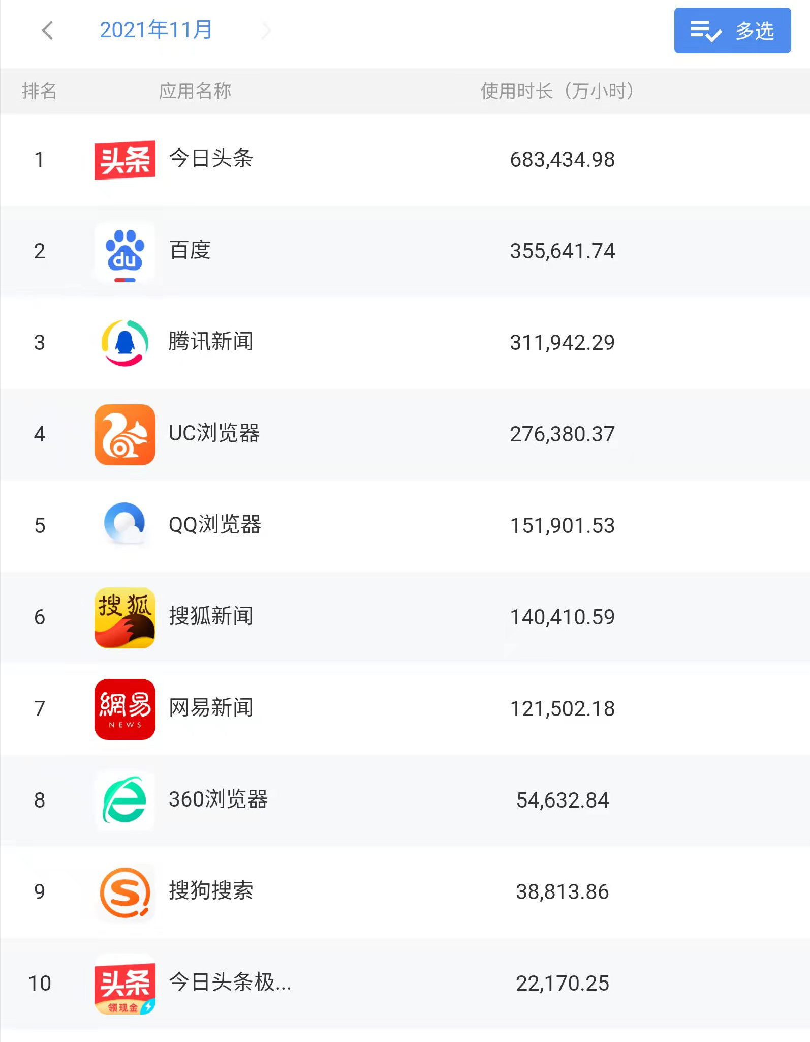Select the QQ浏览器 app name
Image resolution: width=810 pixels, height=1042 pixels.
[215, 525]
